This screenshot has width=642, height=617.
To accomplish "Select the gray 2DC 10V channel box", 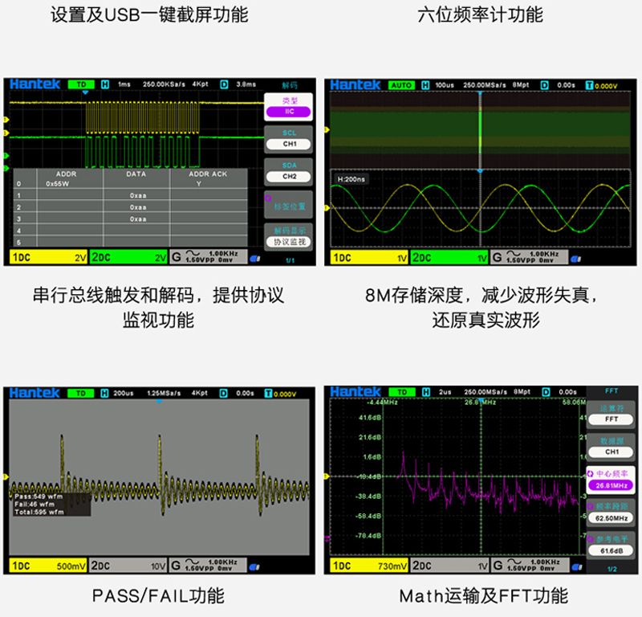I will [128, 566].
